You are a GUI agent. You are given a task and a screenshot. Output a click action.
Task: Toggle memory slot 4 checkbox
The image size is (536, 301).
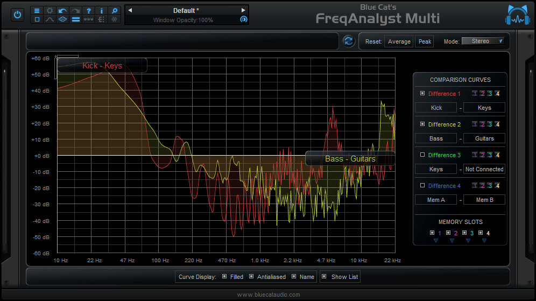(x=480, y=233)
